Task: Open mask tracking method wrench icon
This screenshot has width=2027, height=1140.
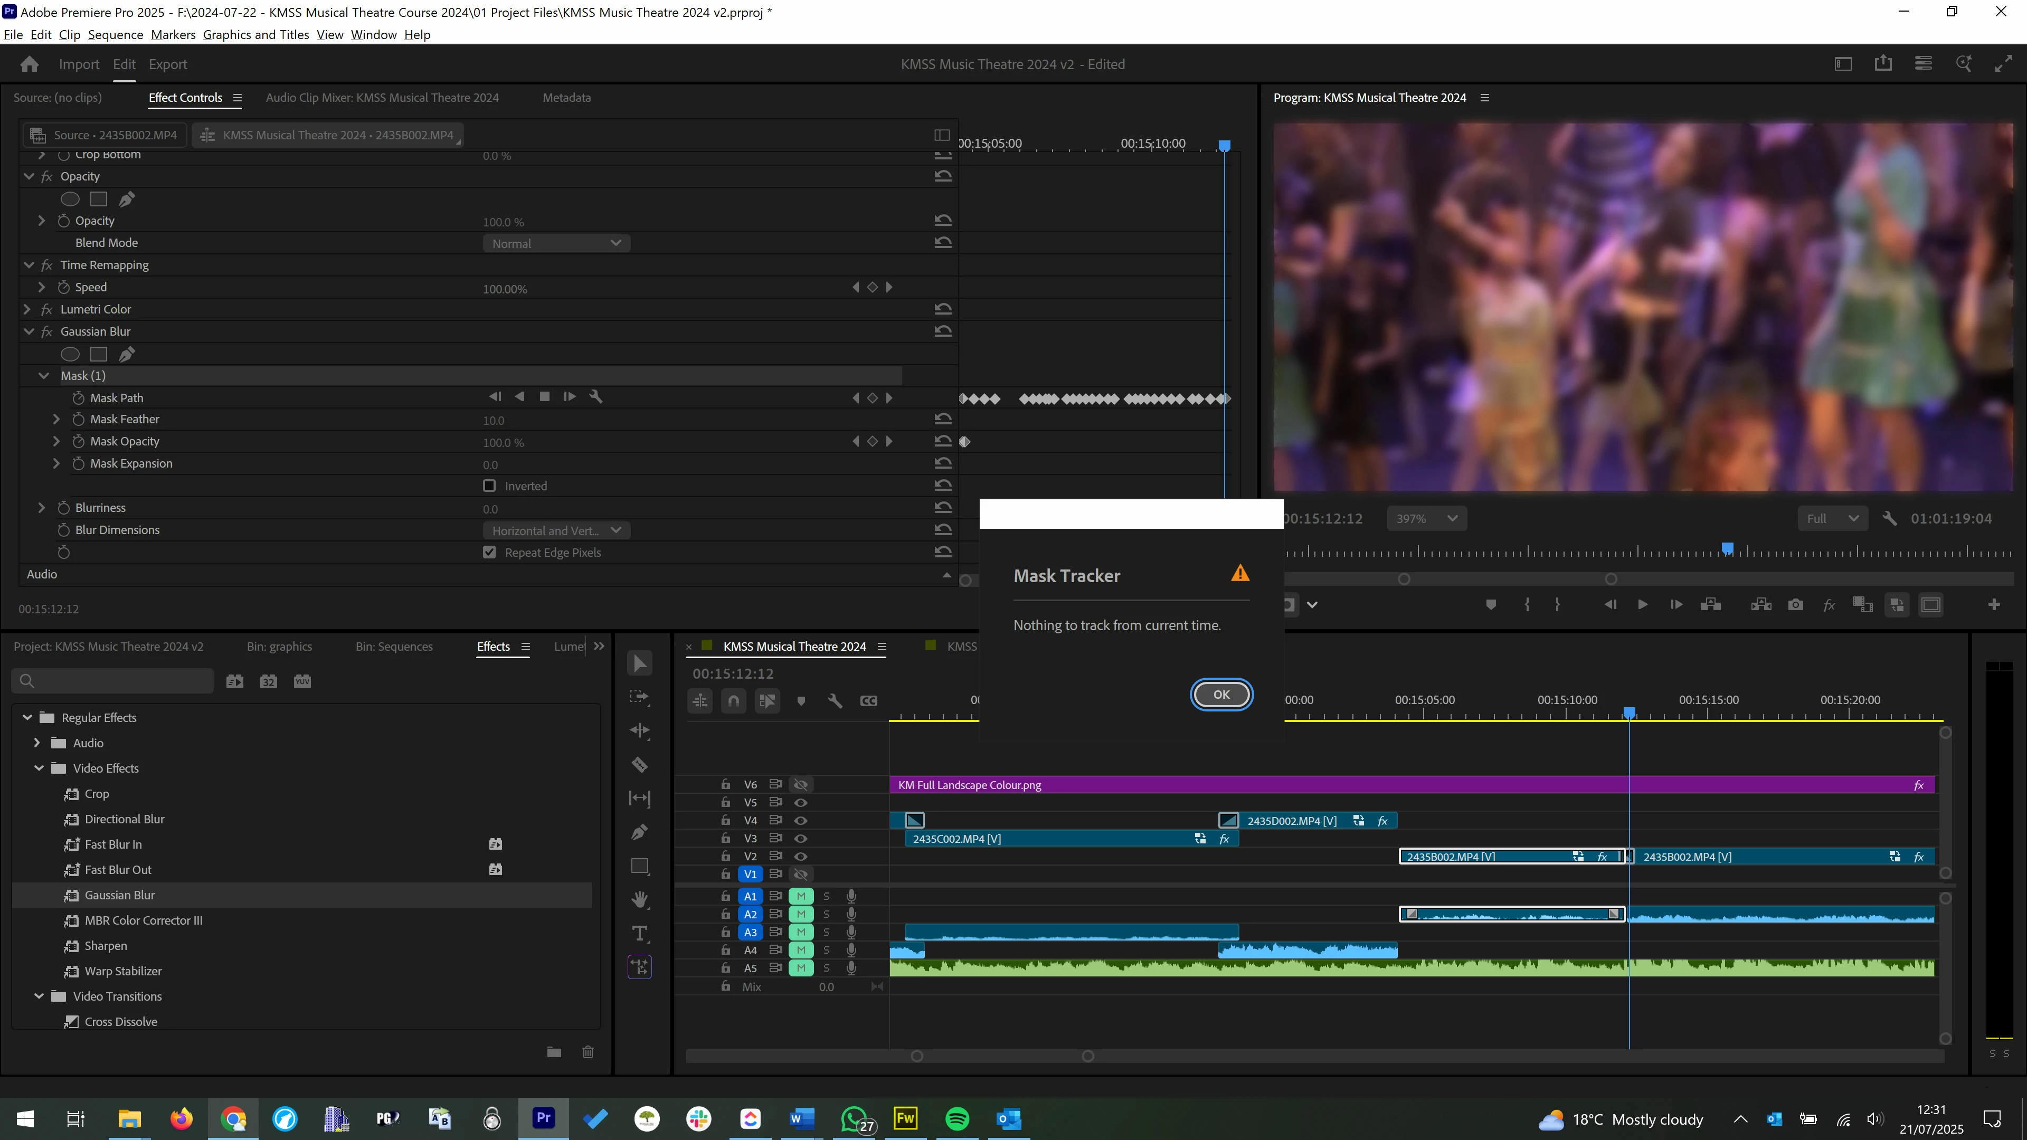Action: coord(596,397)
